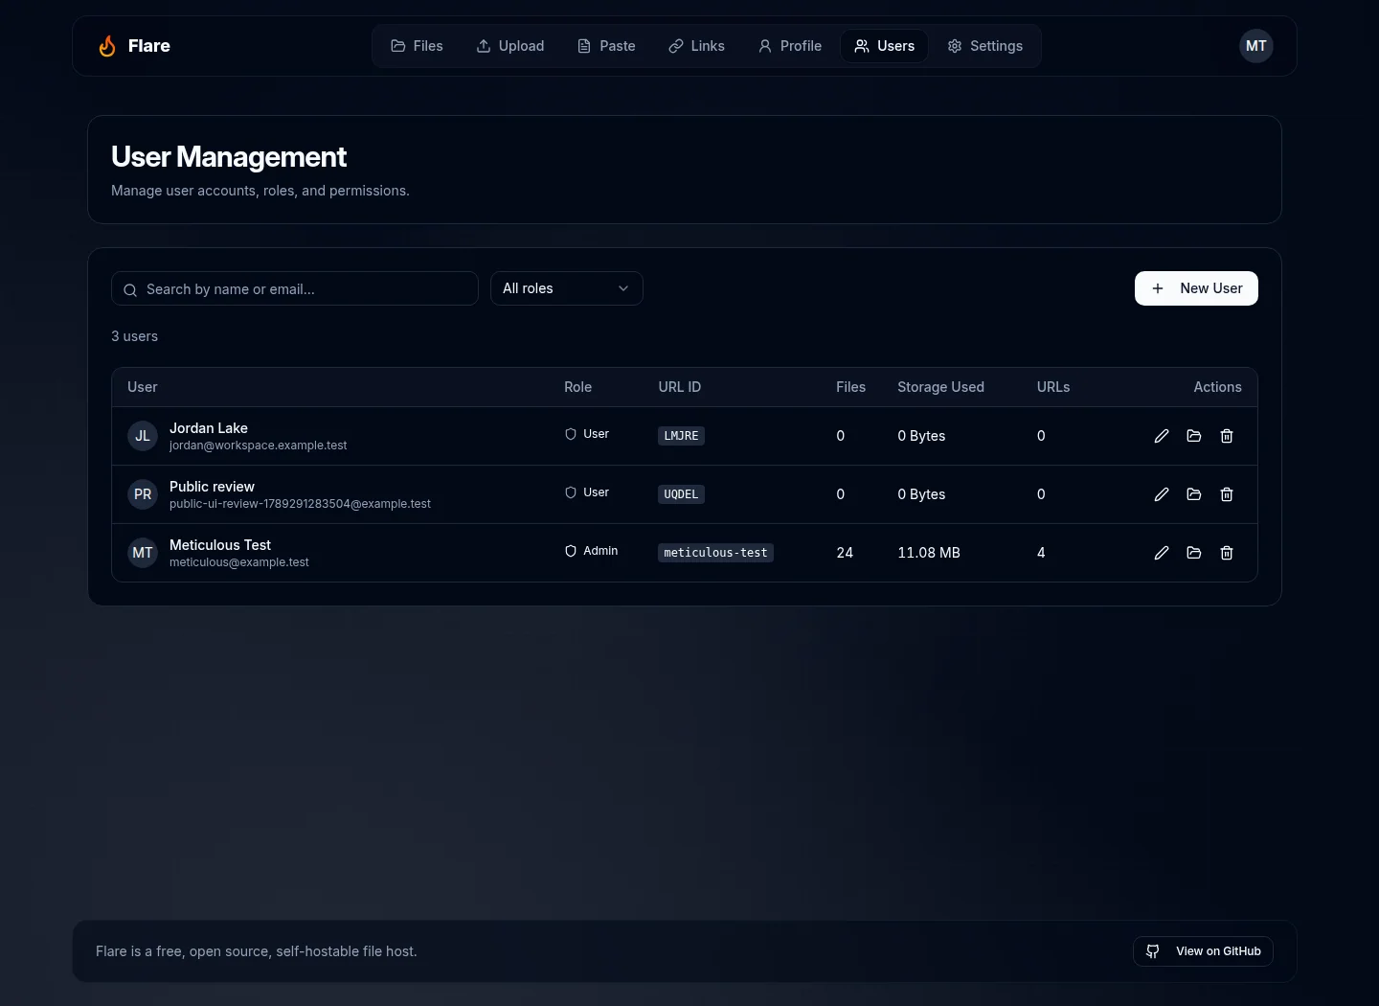1379x1006 pixels.
Task: Open files folder for Public review
Action: point(1194,494)
